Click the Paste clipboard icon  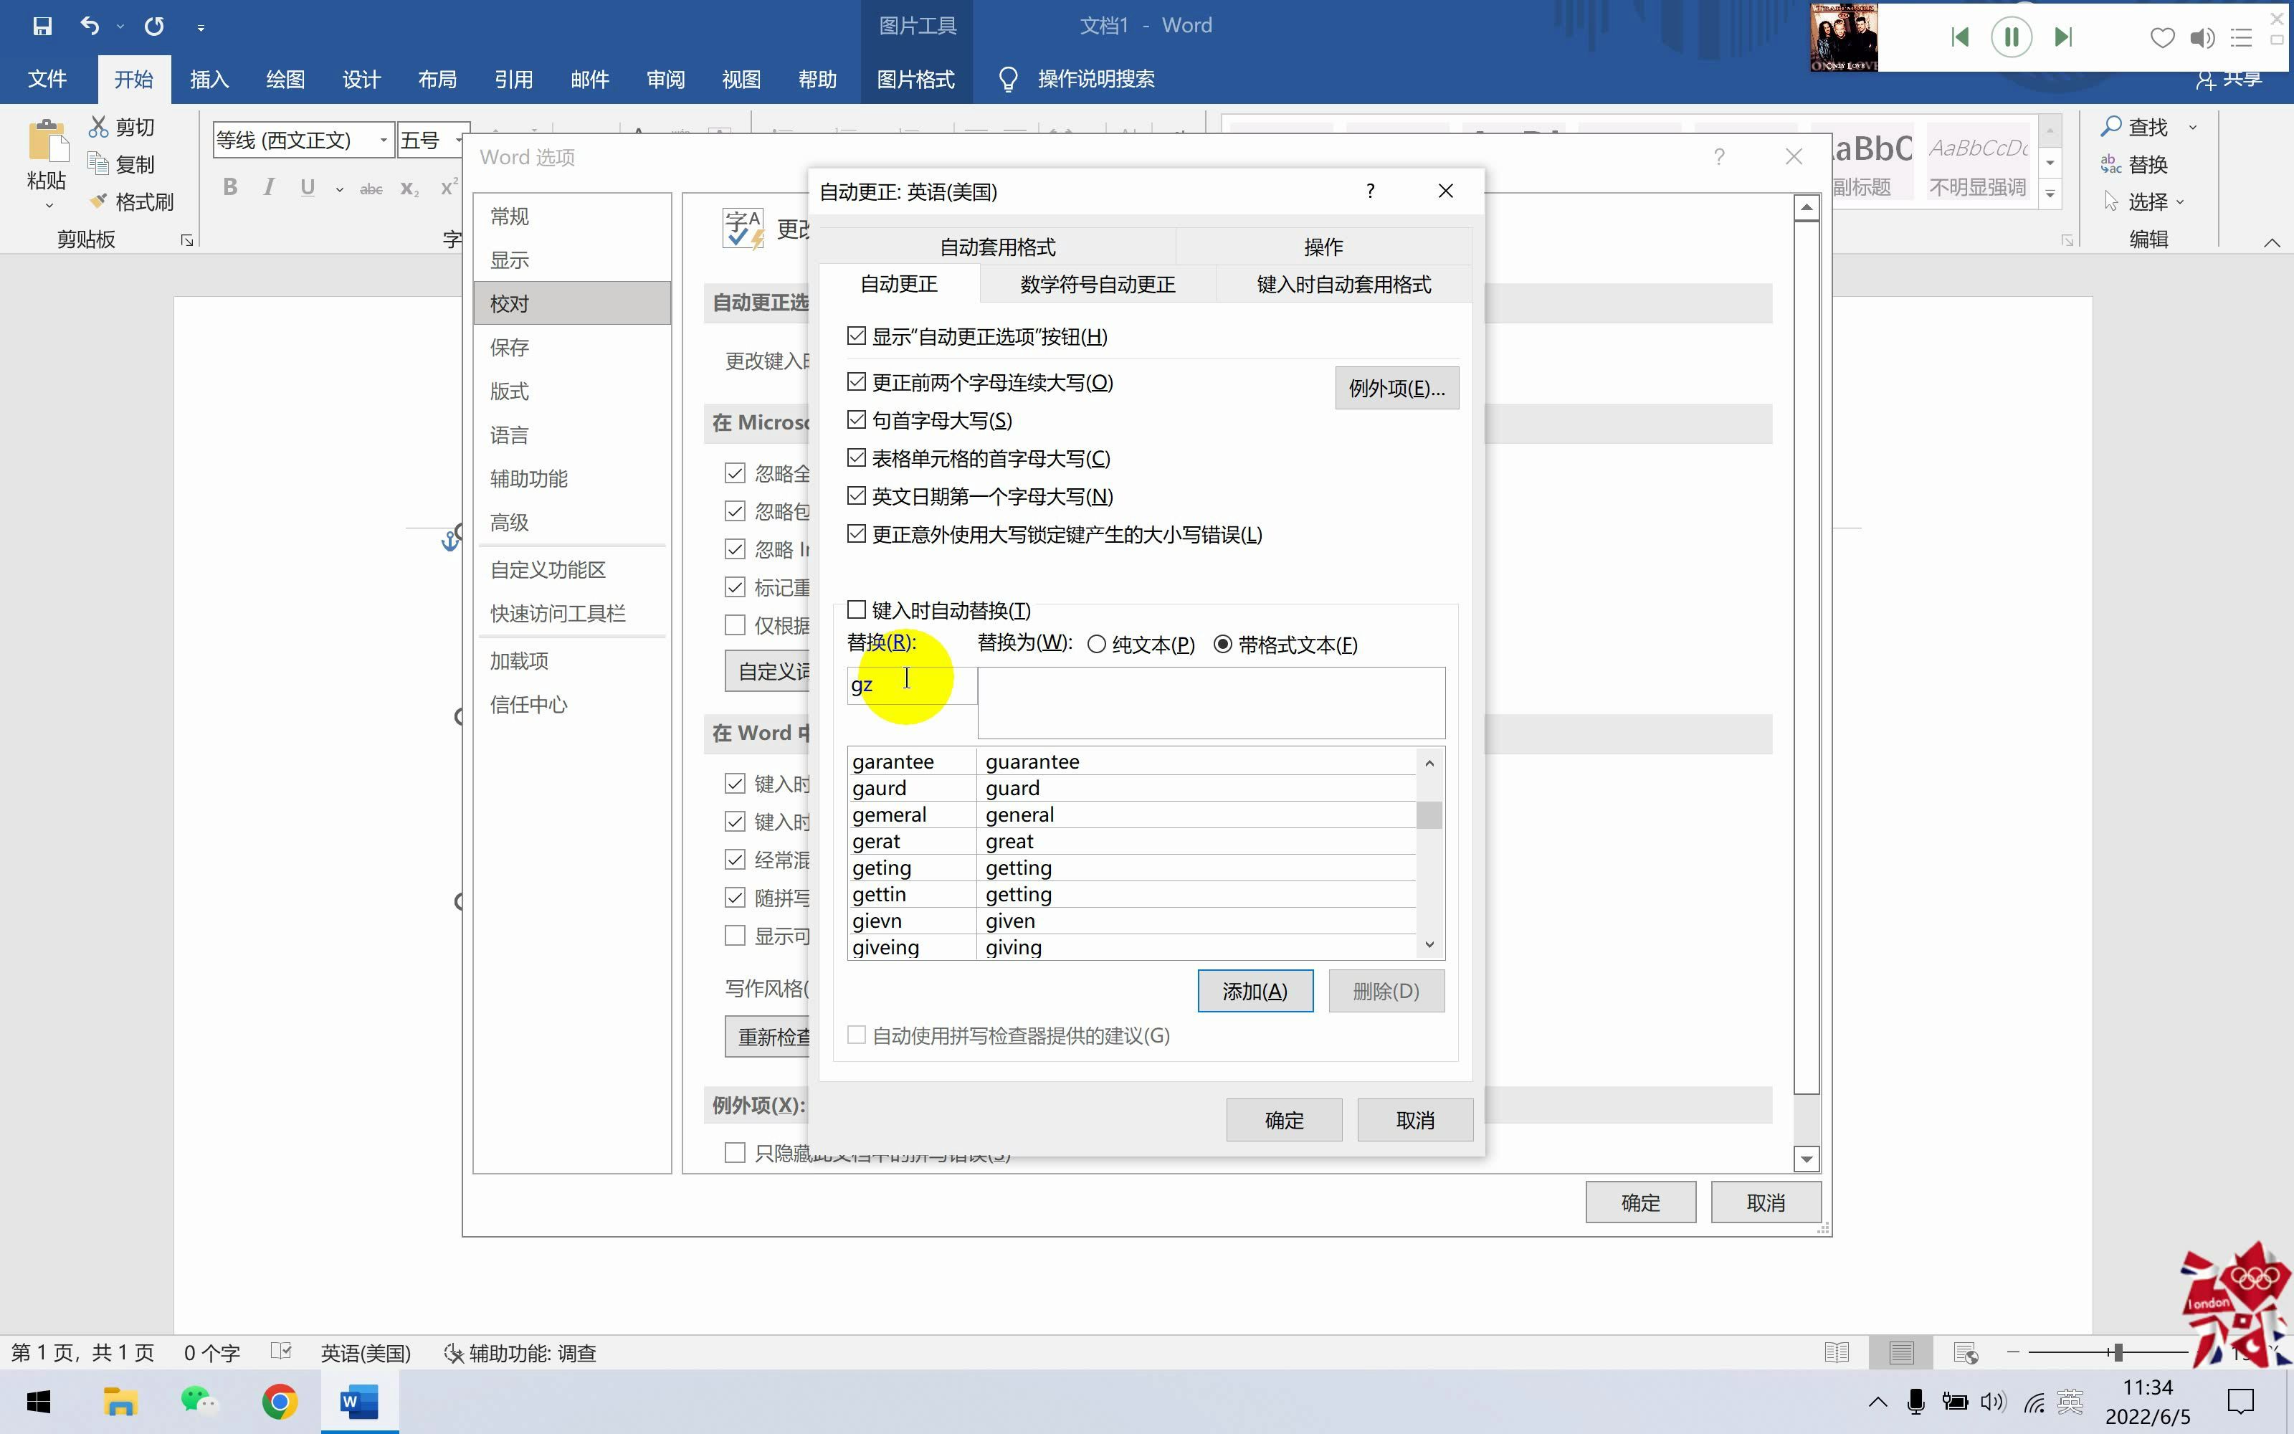(47, 142)
